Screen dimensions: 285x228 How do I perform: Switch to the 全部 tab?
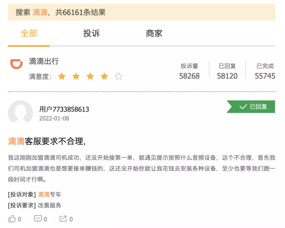click(29, 34)
